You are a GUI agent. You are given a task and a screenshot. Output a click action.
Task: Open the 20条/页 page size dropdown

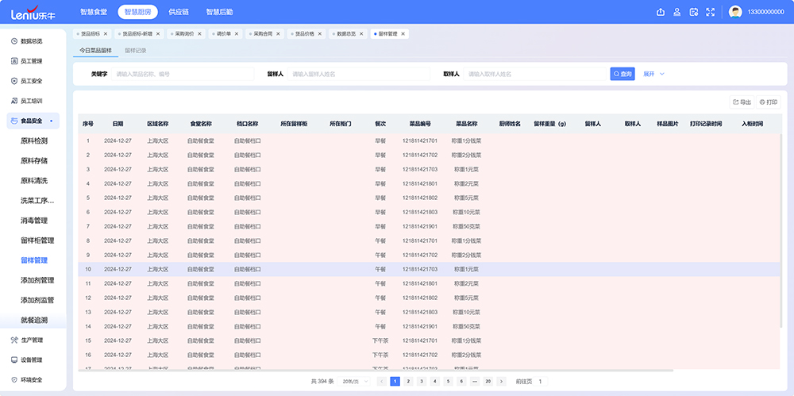pos(353,381)
